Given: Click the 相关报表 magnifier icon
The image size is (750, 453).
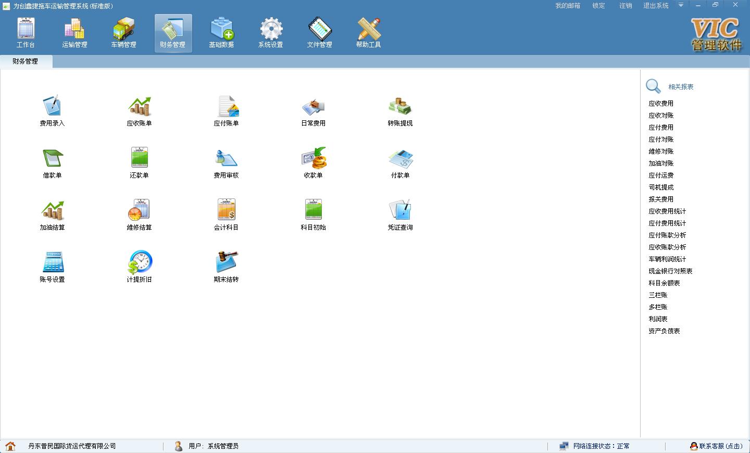Looking at the screenshot, I should [x=653, y=86].
